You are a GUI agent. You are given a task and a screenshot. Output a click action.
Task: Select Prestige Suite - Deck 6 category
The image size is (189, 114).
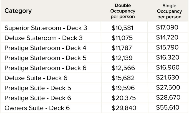click(38, 98)
